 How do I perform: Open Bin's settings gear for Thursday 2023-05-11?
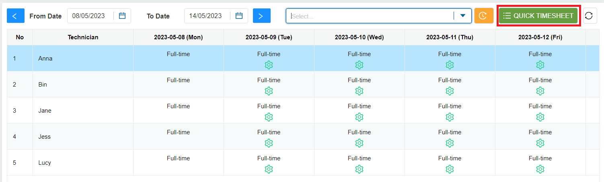[450, 91]
